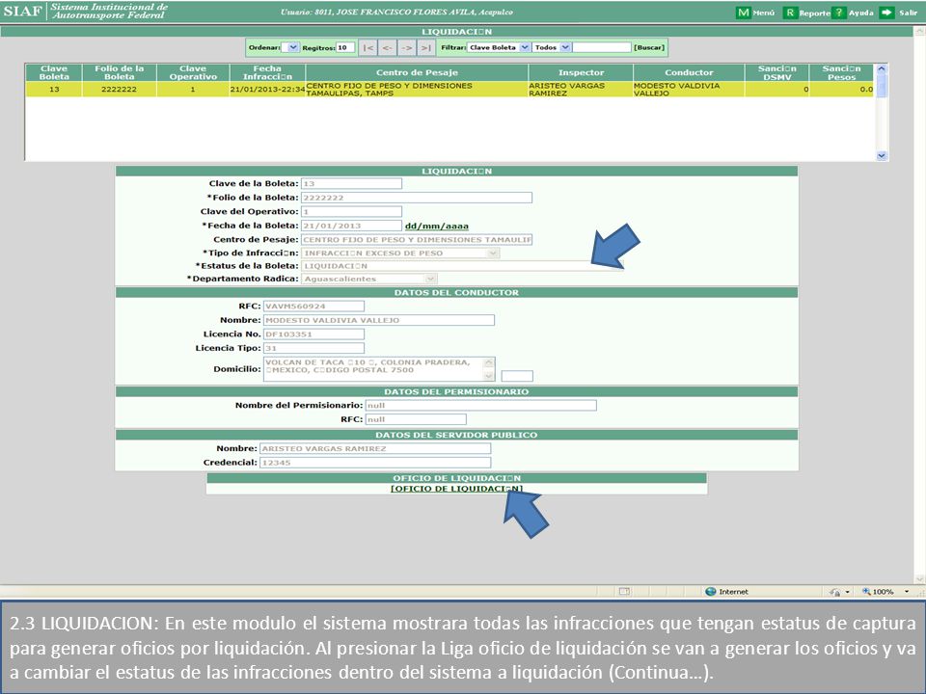Click Centro de Pesaje field
This screenshot has height=694, width=926.
point(417,240)
